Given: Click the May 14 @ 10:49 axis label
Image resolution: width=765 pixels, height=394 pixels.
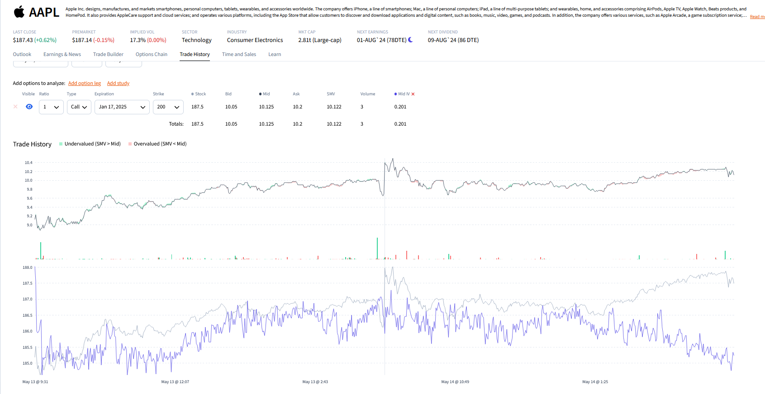Looking at the screenshot, I should pos(455,382).
